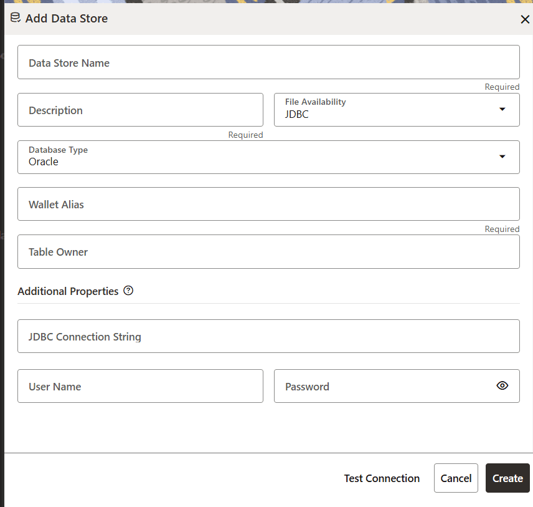Open the Additional Properties help tooltip
The height and width of the screenshot is (507, 533).
128,290
